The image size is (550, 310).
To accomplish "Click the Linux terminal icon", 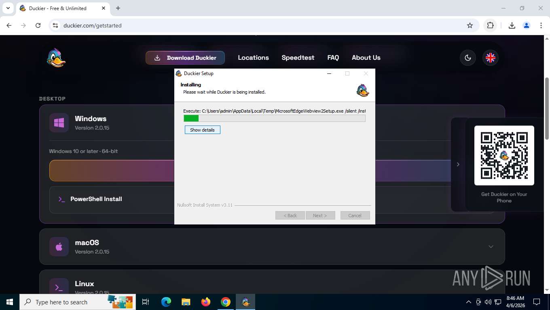I will coord(59,287).
